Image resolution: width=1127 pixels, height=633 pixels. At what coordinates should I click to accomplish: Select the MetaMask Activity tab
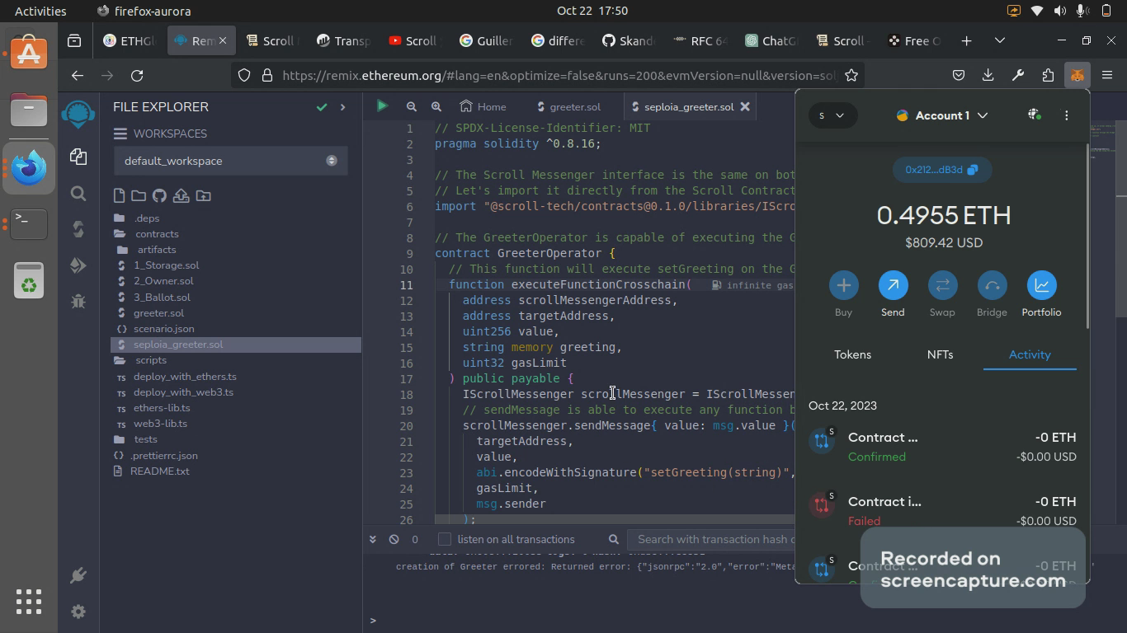(x=1030, y=354)
